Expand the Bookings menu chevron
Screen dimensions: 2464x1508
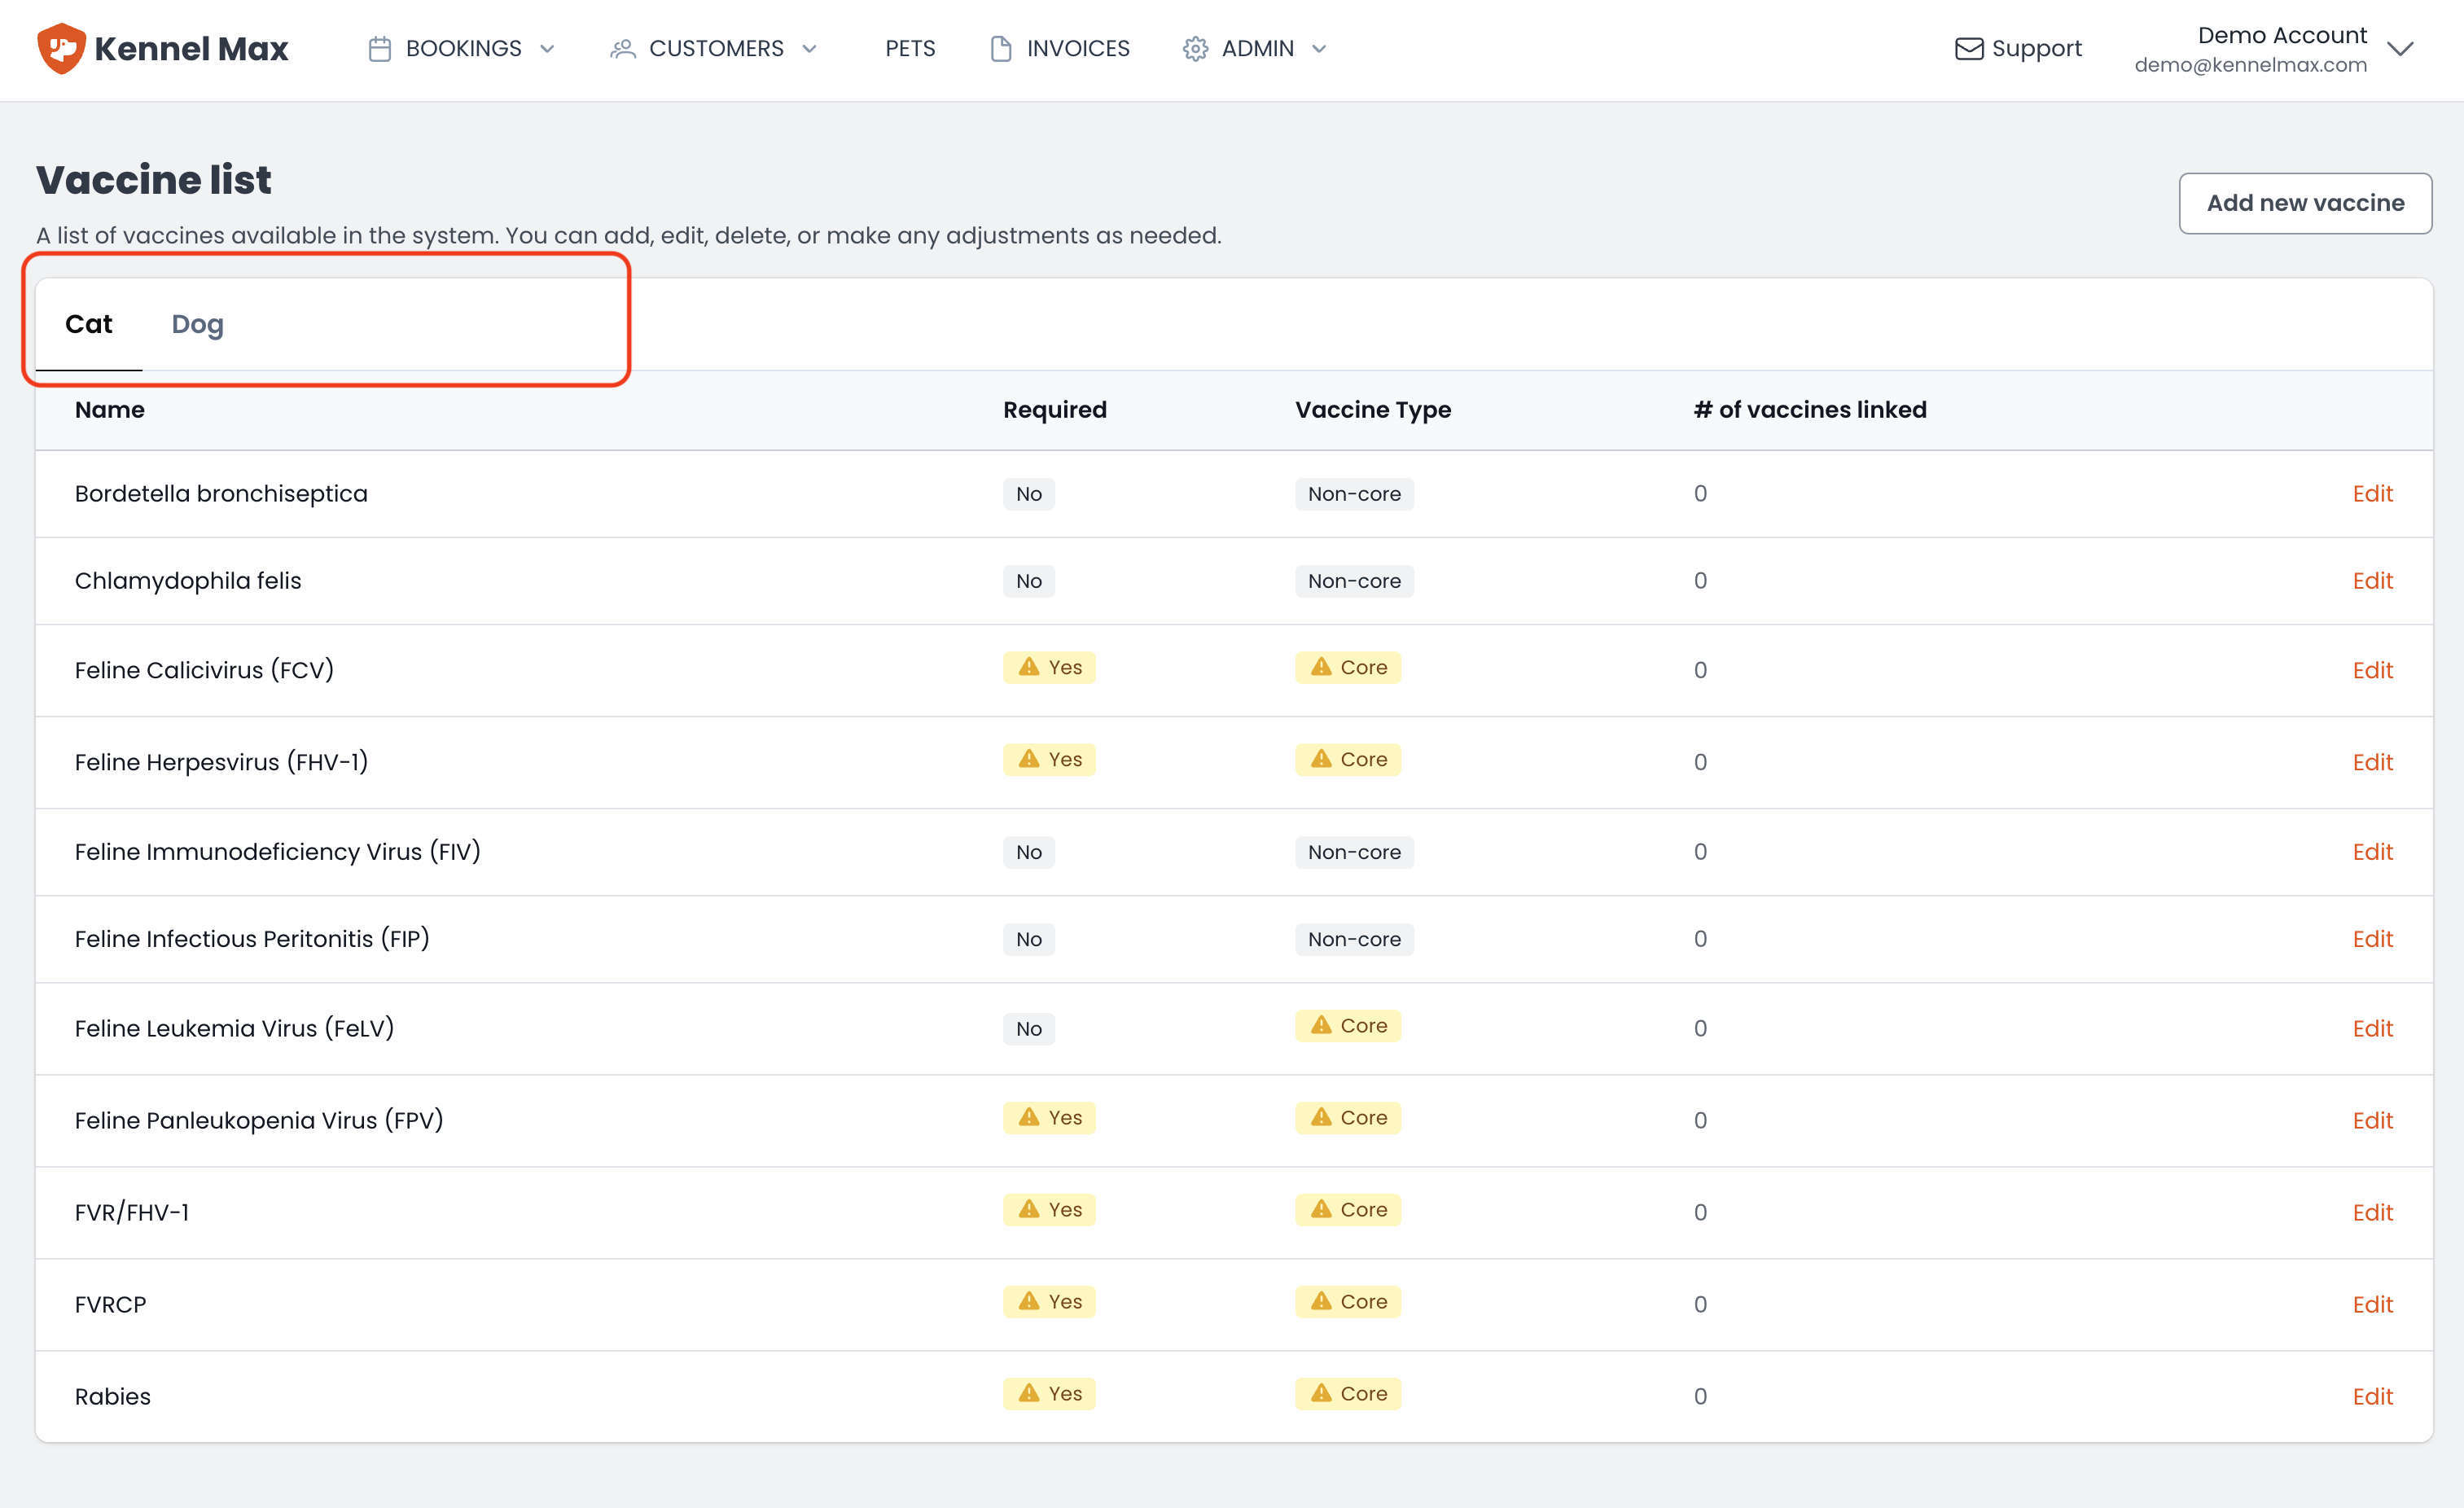pyautogui.click(x=547, y=49)
